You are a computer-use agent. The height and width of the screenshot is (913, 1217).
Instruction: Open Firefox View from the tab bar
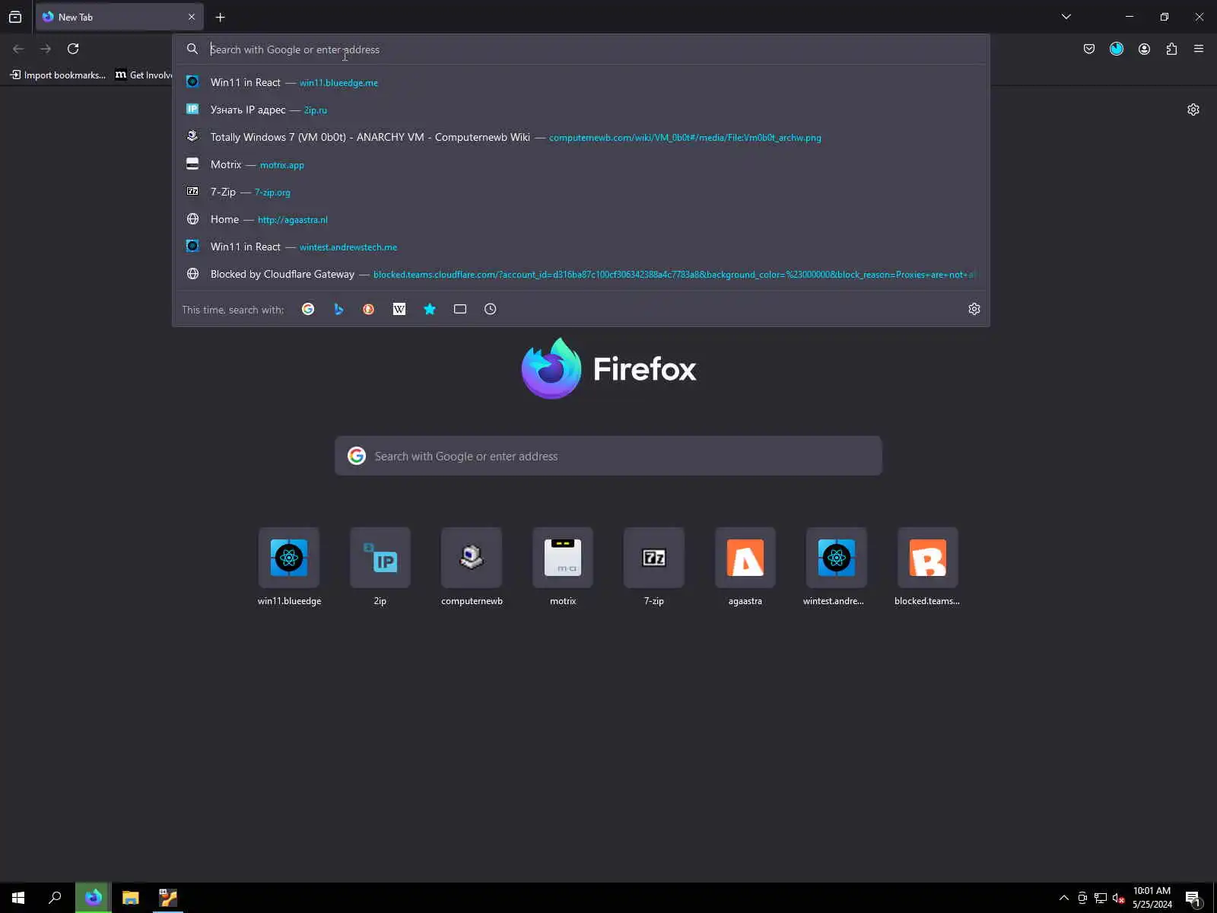[x=15, y=17]
